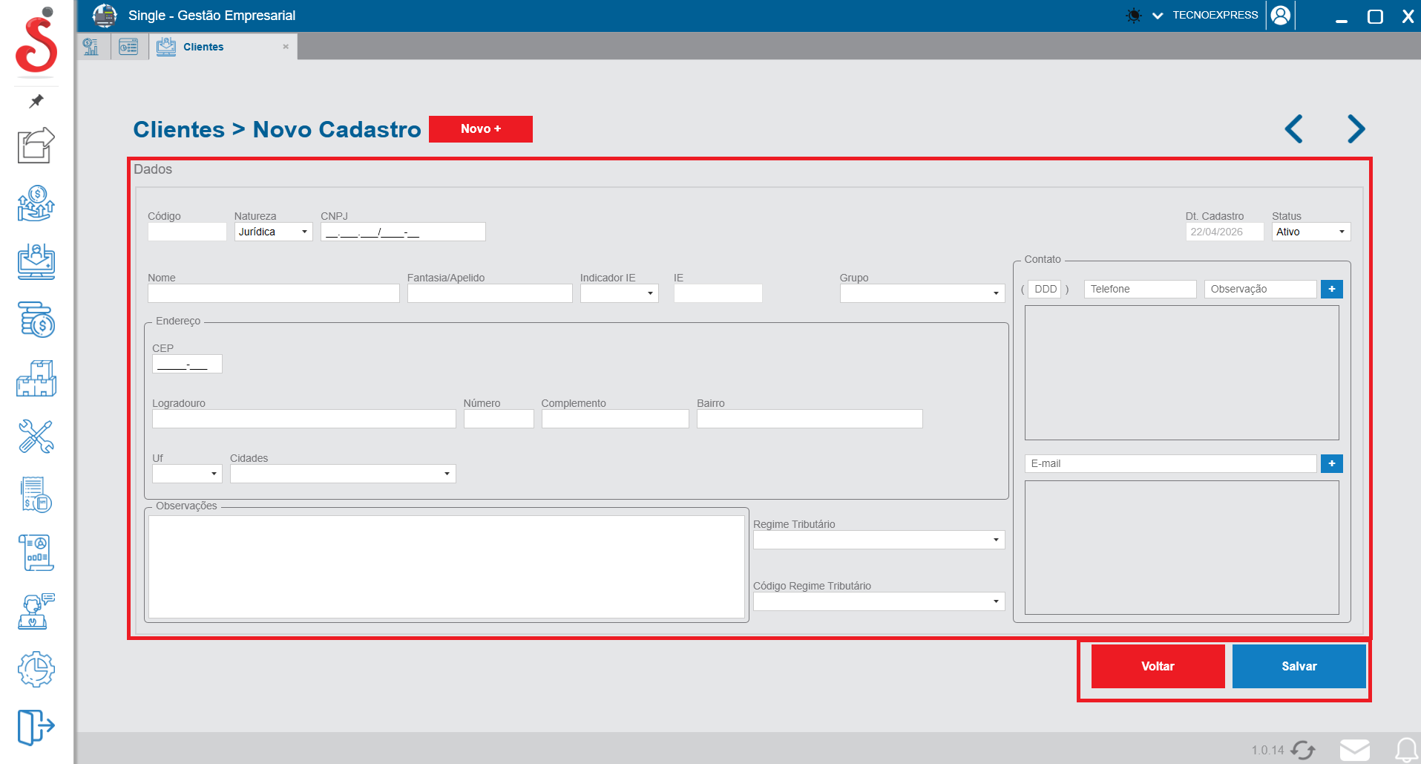Click the pin icon in the sidebar
This screenshot has height=764, width=1421.
(36, 101)
